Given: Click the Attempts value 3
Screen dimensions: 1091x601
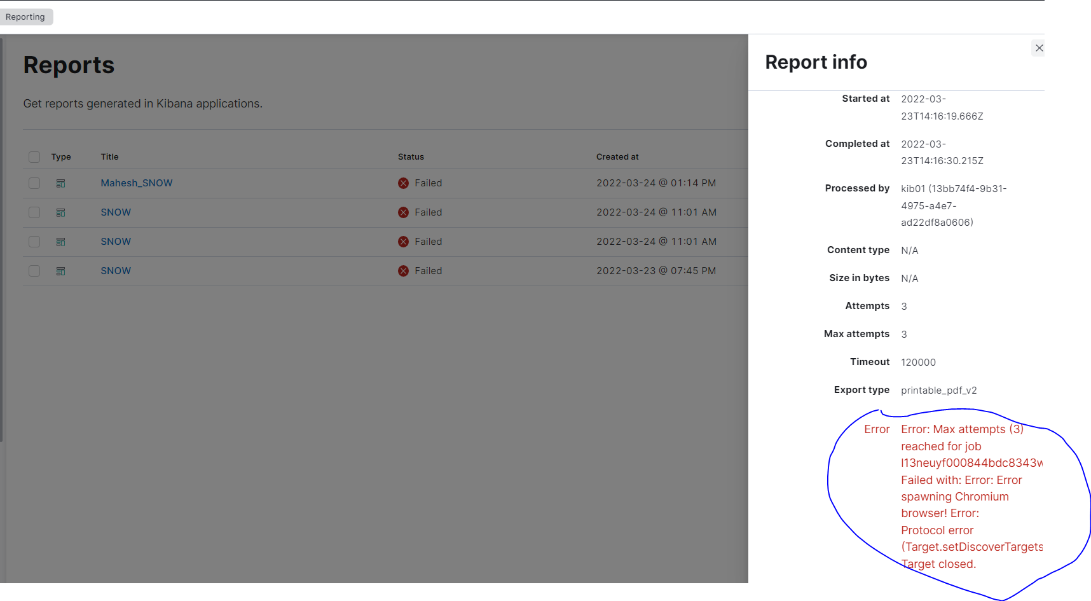Looking at the screenshot, I should pyautogui.click(x=904, y=307).
